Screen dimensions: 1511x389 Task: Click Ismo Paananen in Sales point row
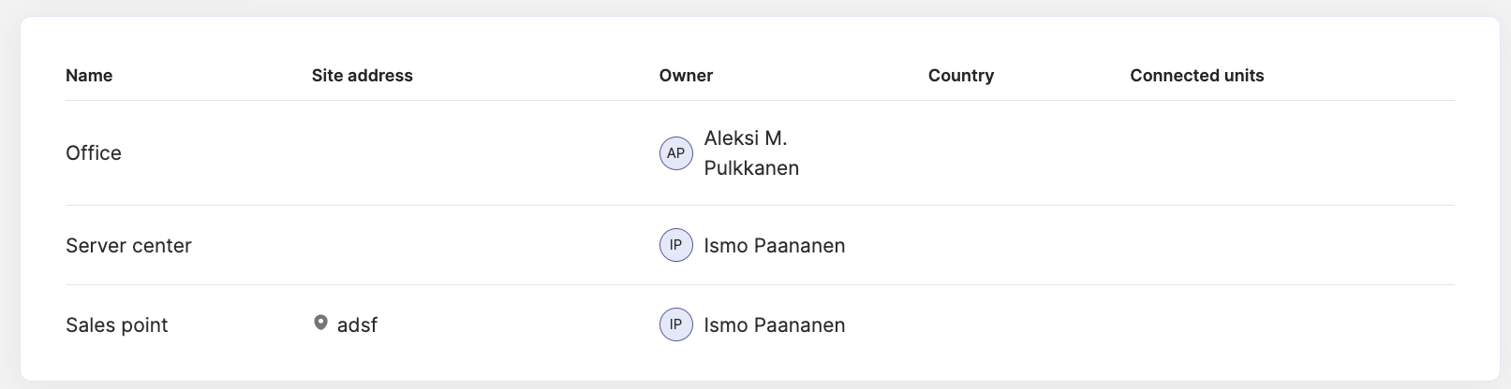pos(775,325)
